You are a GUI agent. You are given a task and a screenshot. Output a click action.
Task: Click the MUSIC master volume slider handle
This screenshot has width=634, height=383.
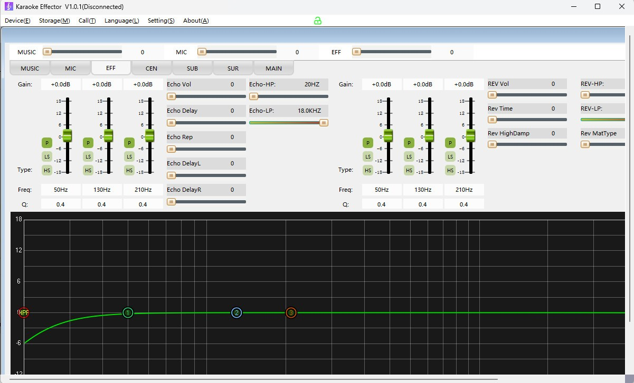(x=48, y=52)
